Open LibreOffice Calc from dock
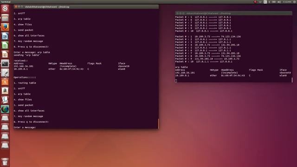This screenshot has height=167, width=297. click(x=5, y=45)
